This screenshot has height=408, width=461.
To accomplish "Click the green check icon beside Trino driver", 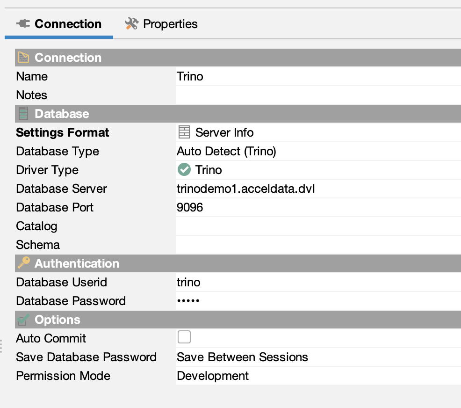I will [x=184, y=170].
